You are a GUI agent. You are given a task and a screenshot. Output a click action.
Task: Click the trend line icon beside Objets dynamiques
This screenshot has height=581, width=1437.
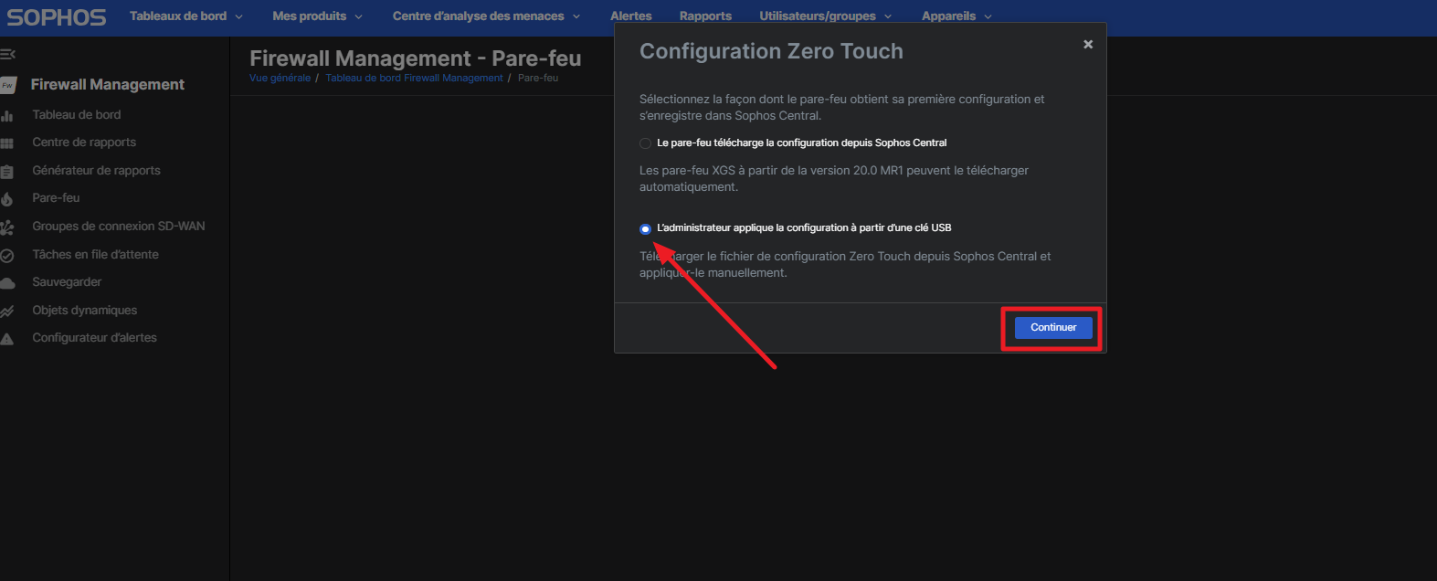tap(7, 312)
